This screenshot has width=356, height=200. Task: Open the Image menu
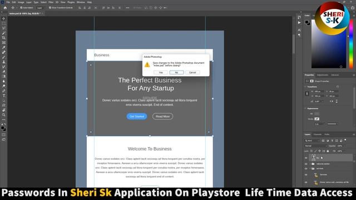click(21, 2)
